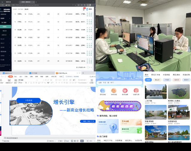Select the 蜀山区 district filter chip
The height and width of the screenshot is (151, 191).
(158, 80)
